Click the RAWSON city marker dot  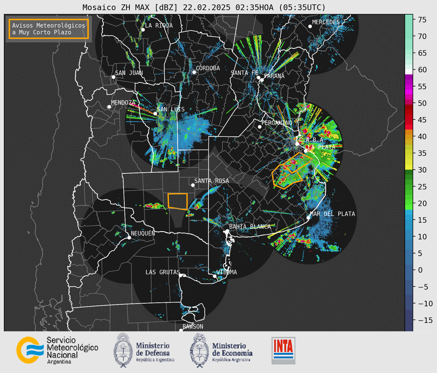click(x=181, y=330)
